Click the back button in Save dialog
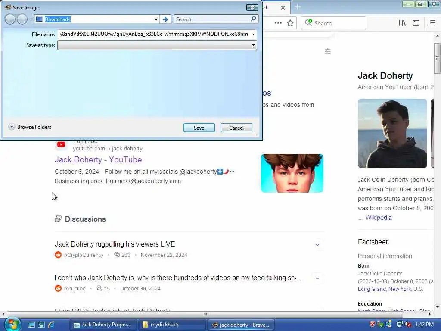 click(x=10, y=19)
